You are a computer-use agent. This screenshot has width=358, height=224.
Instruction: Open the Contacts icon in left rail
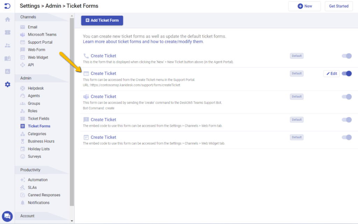tap(8, 45)
